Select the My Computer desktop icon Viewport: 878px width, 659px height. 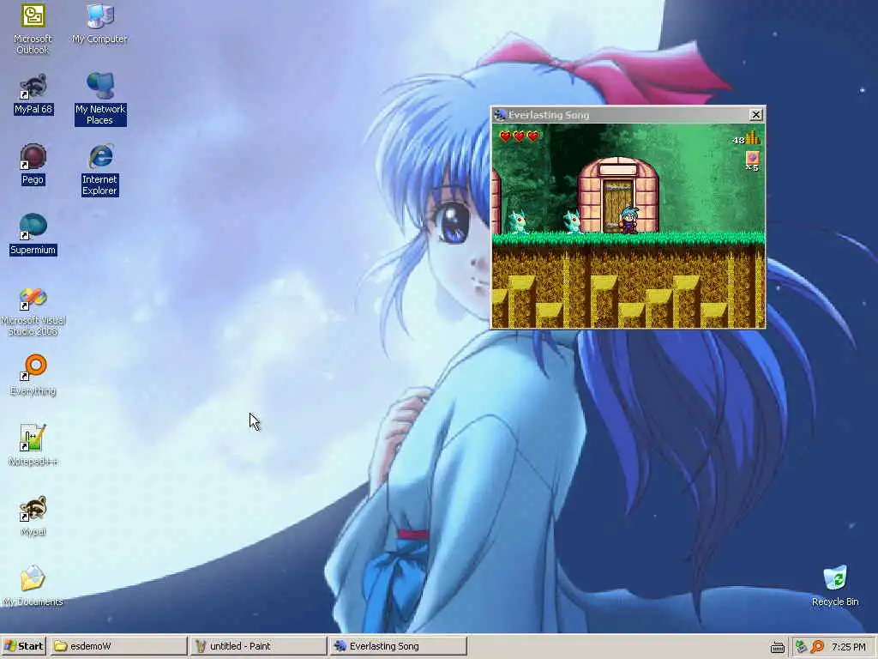(x=99, y=24)
